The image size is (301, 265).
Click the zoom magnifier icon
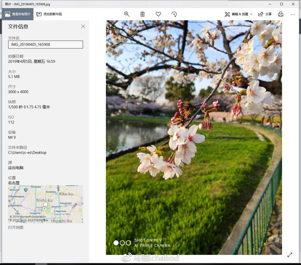[127, 14]
